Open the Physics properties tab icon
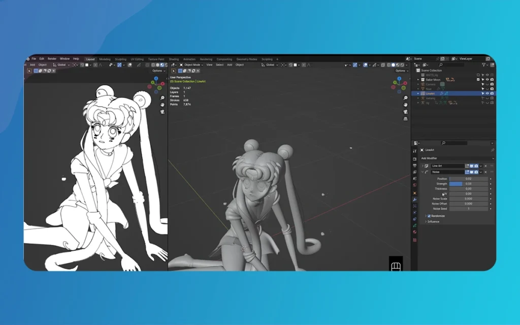The width and height of the screenshot is (520, 325). coord(414,213)
